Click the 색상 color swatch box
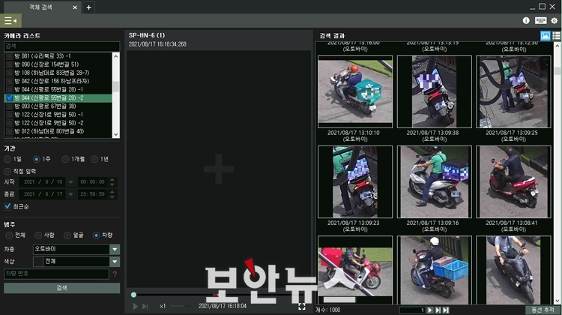The image size is (562, 315). (x=38, y=262)
